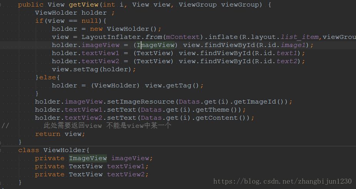356x189 pixels.
Task: Click highlighted ImageView type in ViewHolder class
Action: [88, 158]
